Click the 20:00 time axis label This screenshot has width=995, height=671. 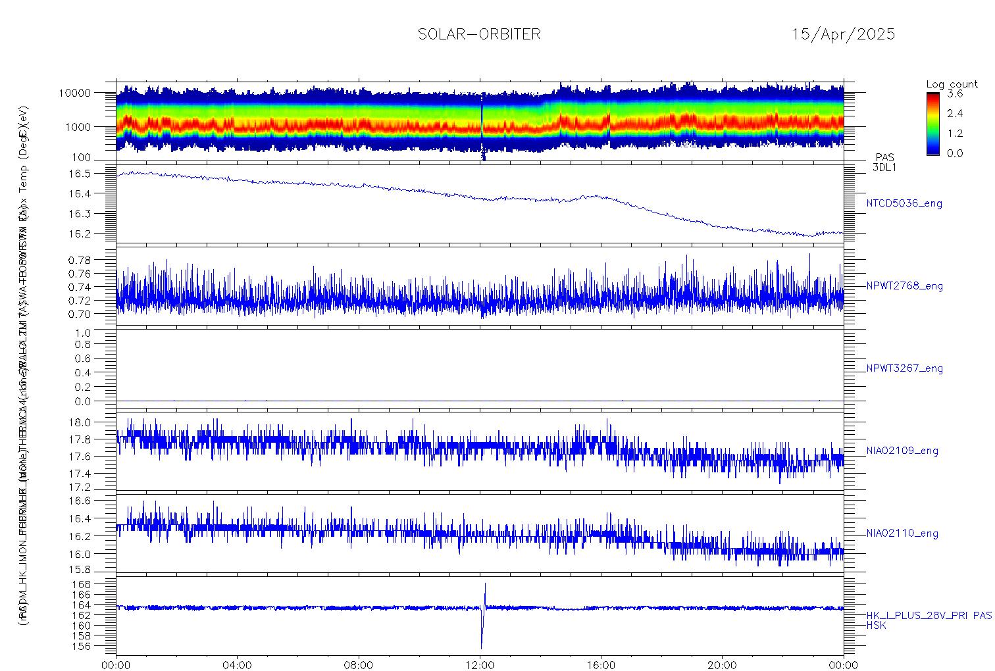coord(722,665)
